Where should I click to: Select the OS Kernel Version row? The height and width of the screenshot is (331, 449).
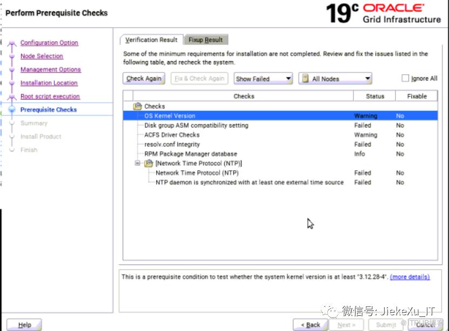pos(280,116)
